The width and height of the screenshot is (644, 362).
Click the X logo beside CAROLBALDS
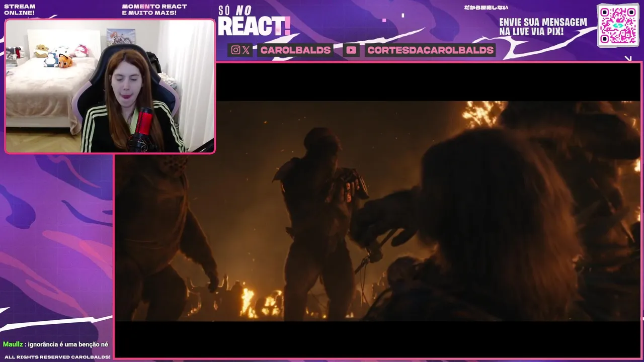tap(246, 50)
